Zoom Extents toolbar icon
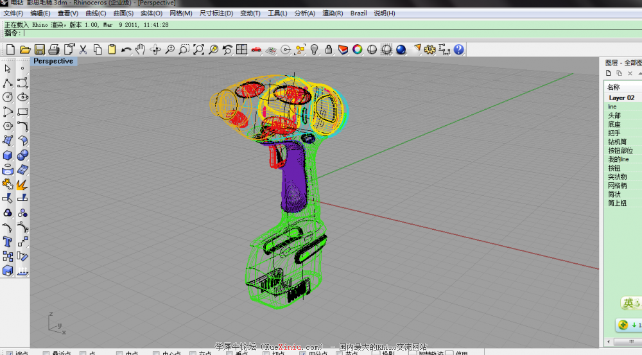642x355 pixels. [x=198, y=49]
